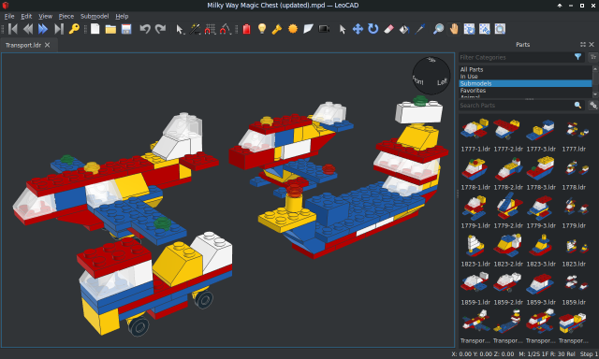Open the filter categories funnel options
Viewport: 599px width, 359px height.
(x=577, y=57)
